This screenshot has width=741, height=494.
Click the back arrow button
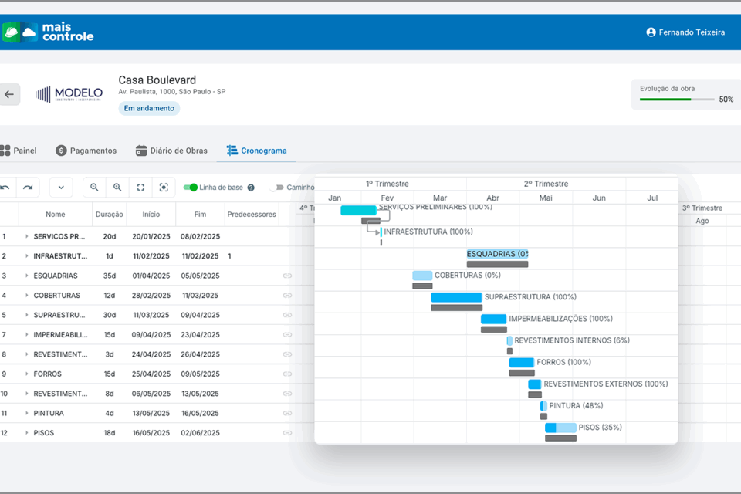click(9, 94)
